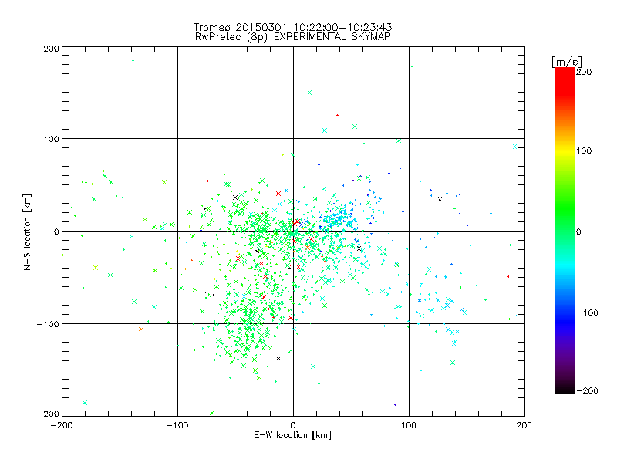Click the colorbar's '200' label
Screen dimensions: 617x463
(x=584, y=72)
